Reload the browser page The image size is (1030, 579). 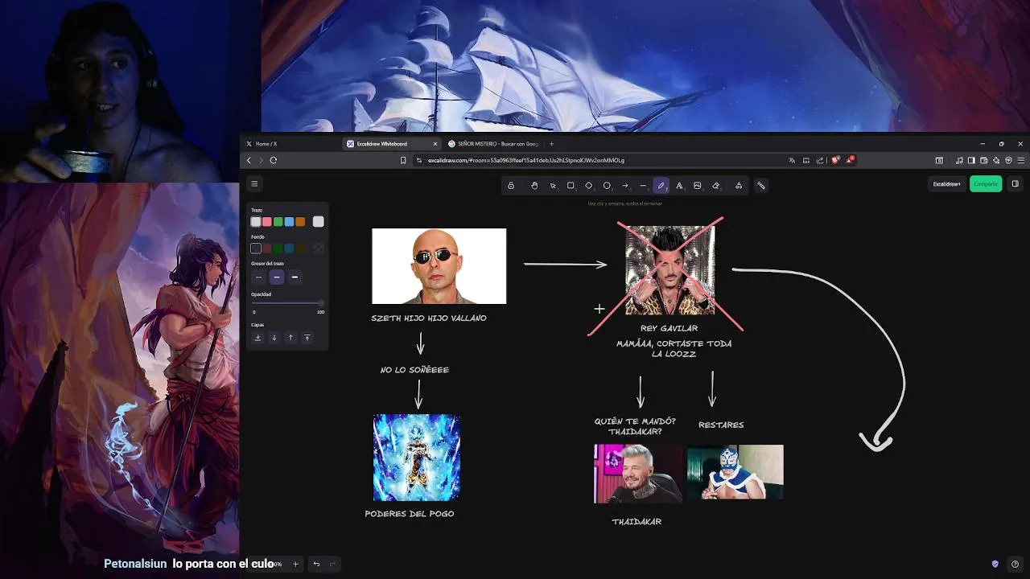[274, 160]
